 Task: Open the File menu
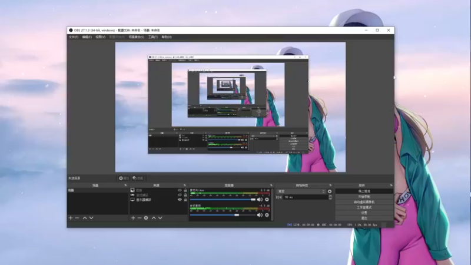pyautogui.click(x=73, y=37)
